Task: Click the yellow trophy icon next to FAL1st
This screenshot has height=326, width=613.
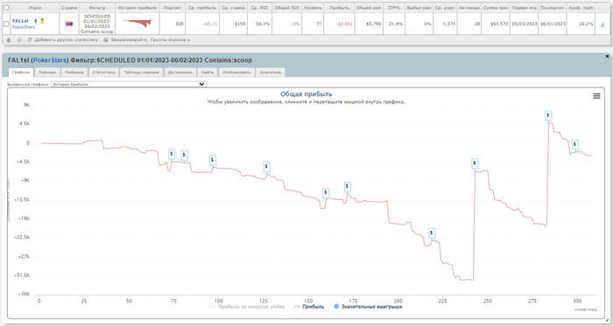Action: (x=42, y=21)
